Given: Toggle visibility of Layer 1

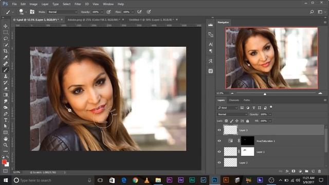Looking at the screenshot, I should 220,152.
